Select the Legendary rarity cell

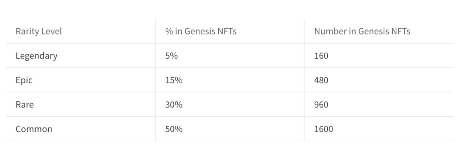pos(36,56)
